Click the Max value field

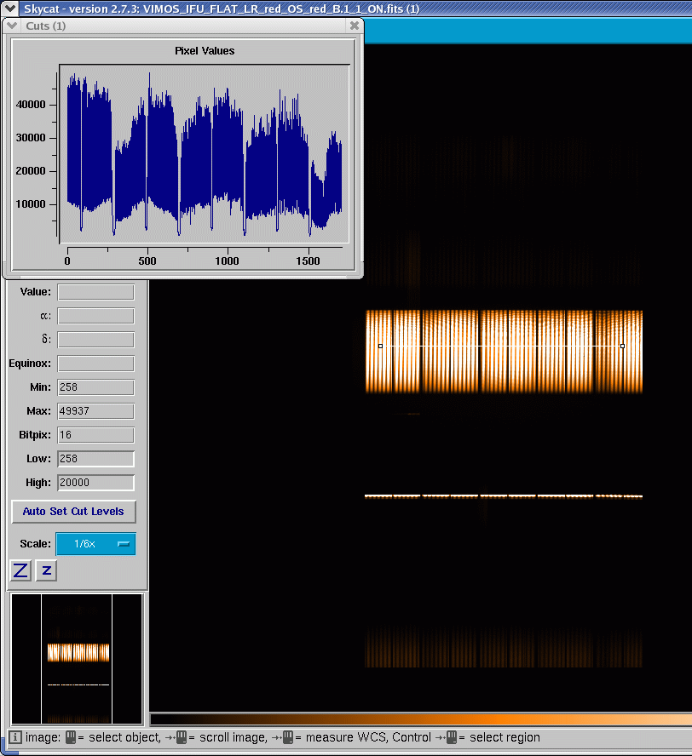pos(95,411)
